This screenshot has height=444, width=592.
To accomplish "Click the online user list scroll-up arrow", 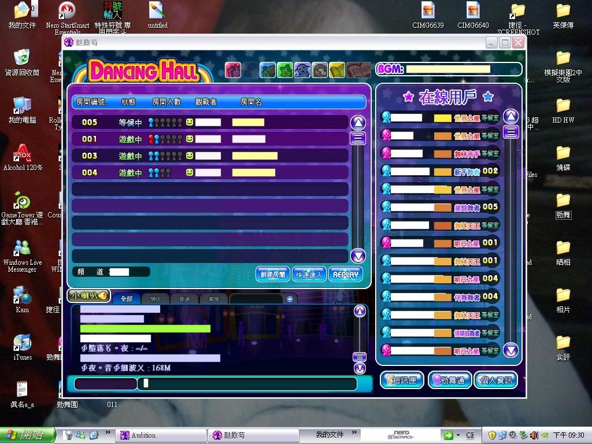I will (511, 116).
